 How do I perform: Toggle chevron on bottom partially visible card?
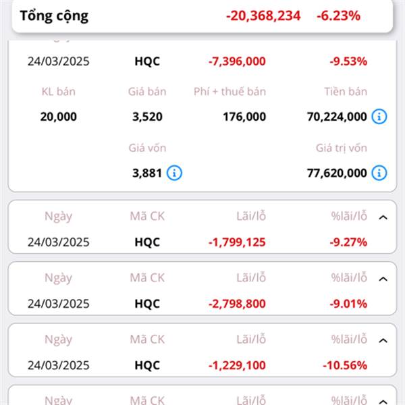383,401
